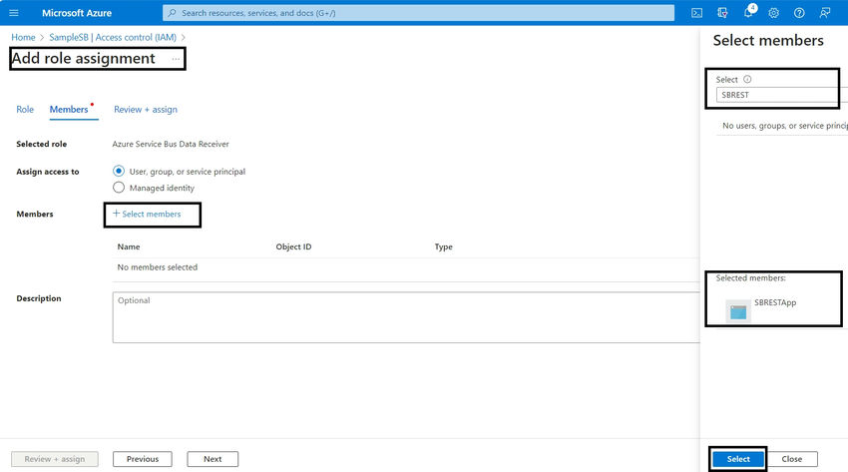Click the No members selected text
Viewport: 848px width, 472px height.
(x=158, y=267)
